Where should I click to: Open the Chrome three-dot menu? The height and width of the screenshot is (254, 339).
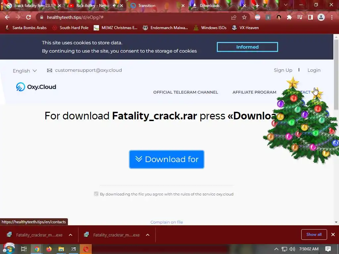(x=332, y=17)
